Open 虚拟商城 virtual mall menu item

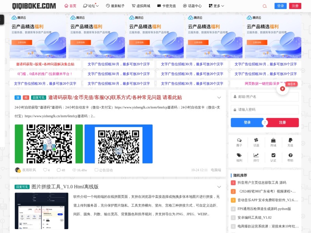pos(141,6)
